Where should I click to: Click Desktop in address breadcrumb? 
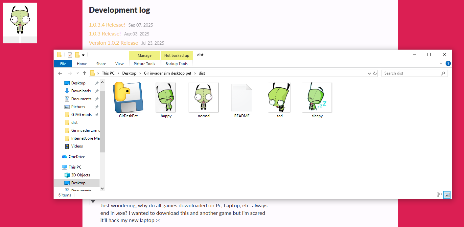point(129,73)
